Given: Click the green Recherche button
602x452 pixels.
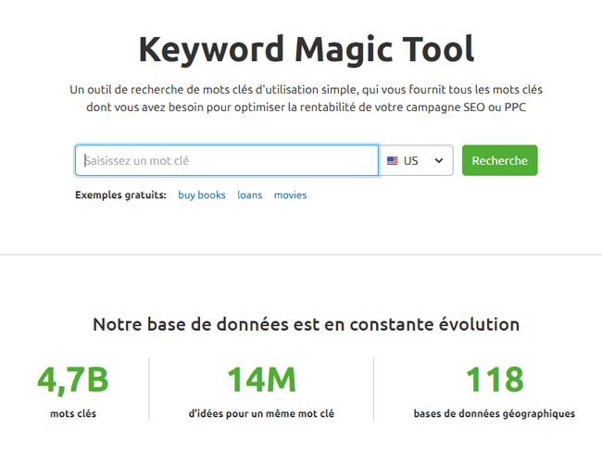Looking at the screenshot, I should (499, 160).
